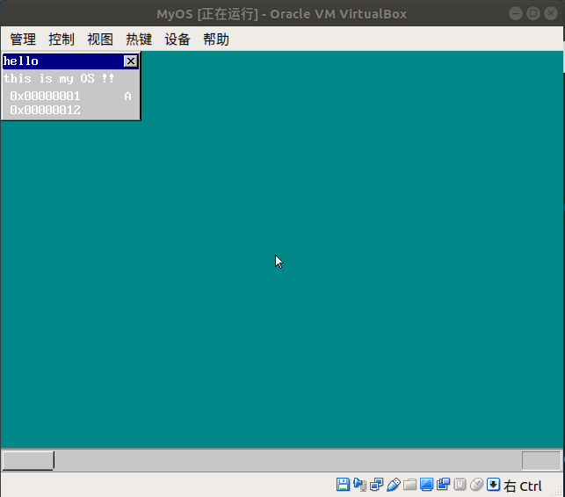The height and width of the screenshot is (497, 565).
Task: Maximize the VirtualBox window
Action: [x=533, y=14]
